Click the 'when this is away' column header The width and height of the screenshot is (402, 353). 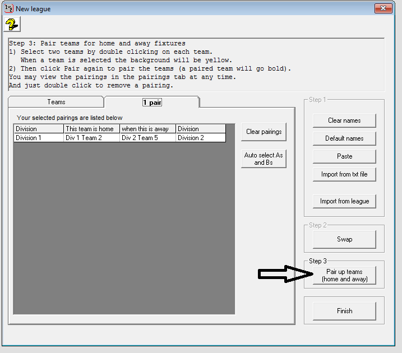tap(147, 129)
